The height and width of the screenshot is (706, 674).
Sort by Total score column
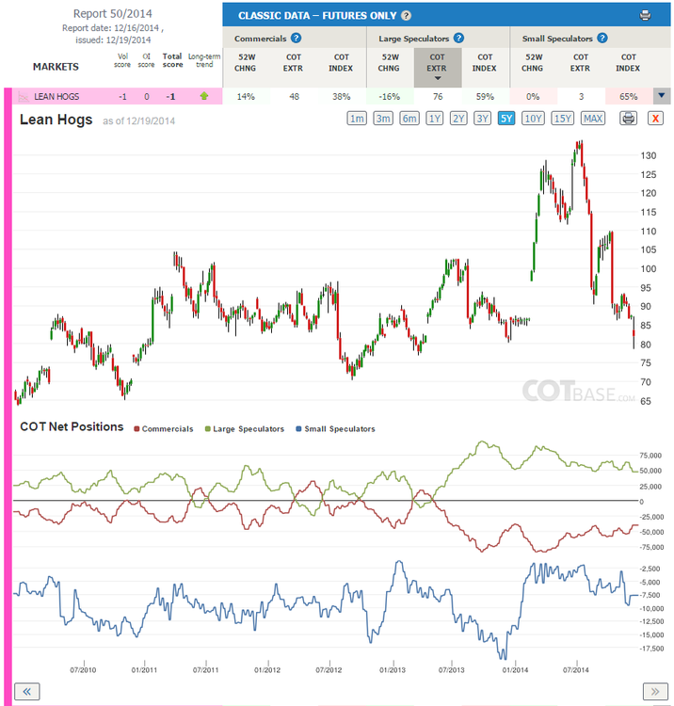[172, 60]
